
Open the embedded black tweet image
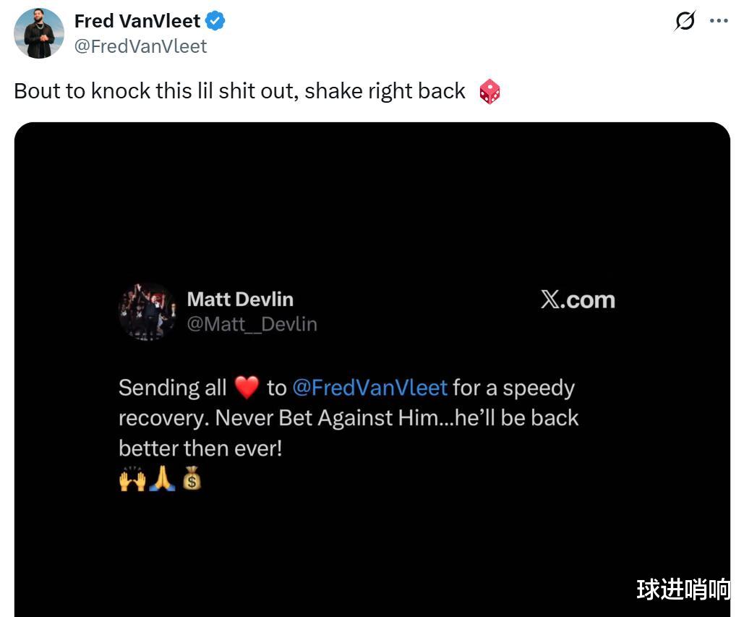pyautogui.click(x=372, y=369)
